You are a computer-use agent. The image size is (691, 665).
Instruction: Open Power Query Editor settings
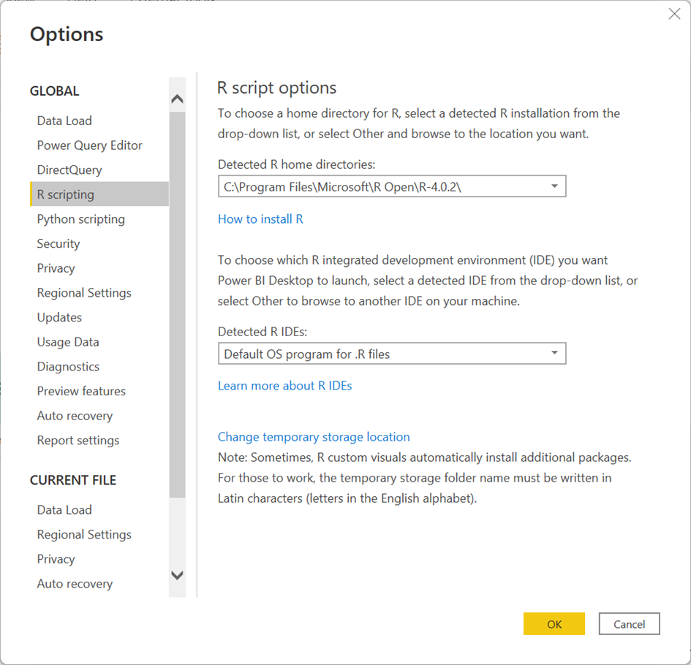90,145
